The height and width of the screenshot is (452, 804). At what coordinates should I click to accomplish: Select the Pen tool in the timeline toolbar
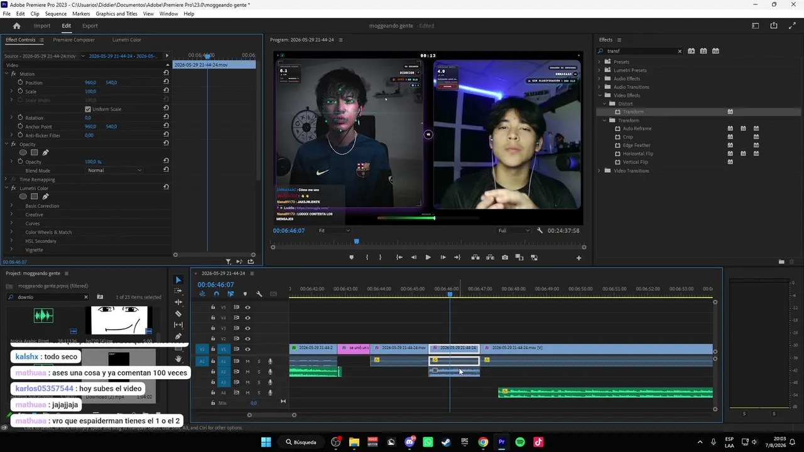point(178,336)
